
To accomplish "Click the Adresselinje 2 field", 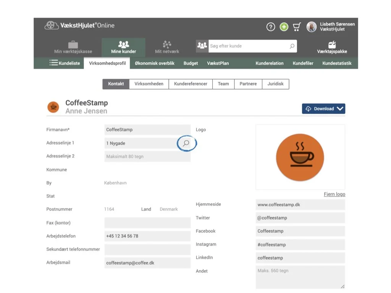I will (147, 156).
